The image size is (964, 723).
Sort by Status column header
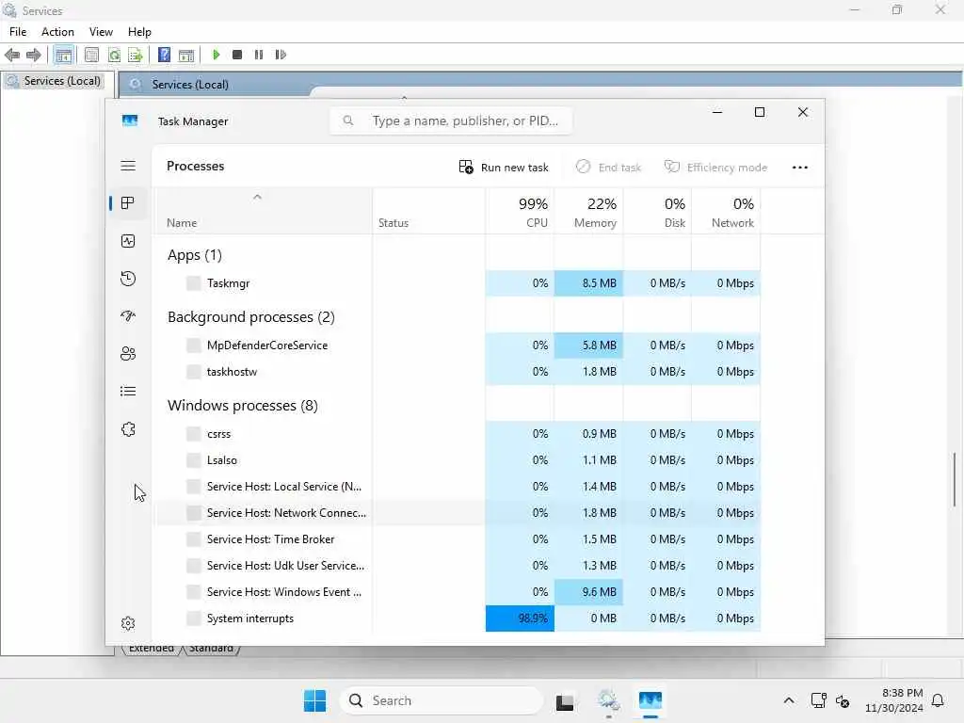coord(428,211)
